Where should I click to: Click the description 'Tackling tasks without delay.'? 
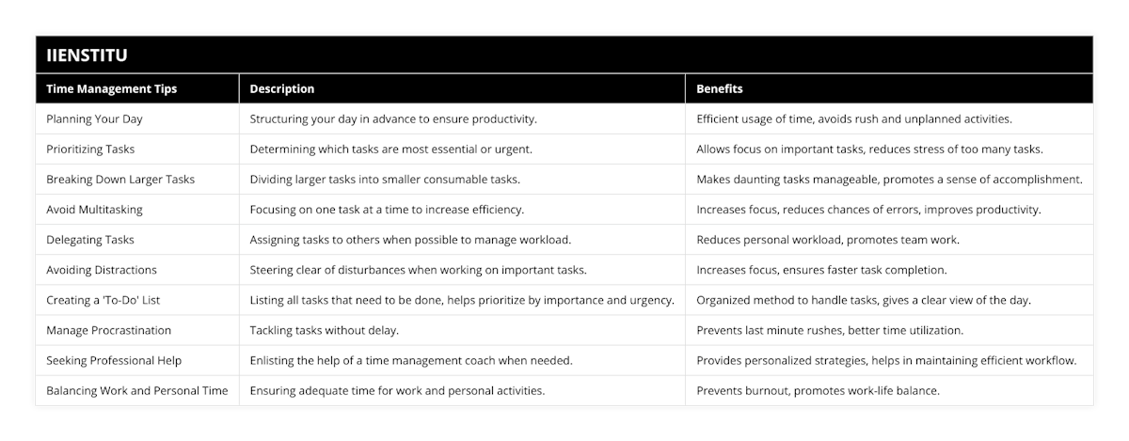325,330
